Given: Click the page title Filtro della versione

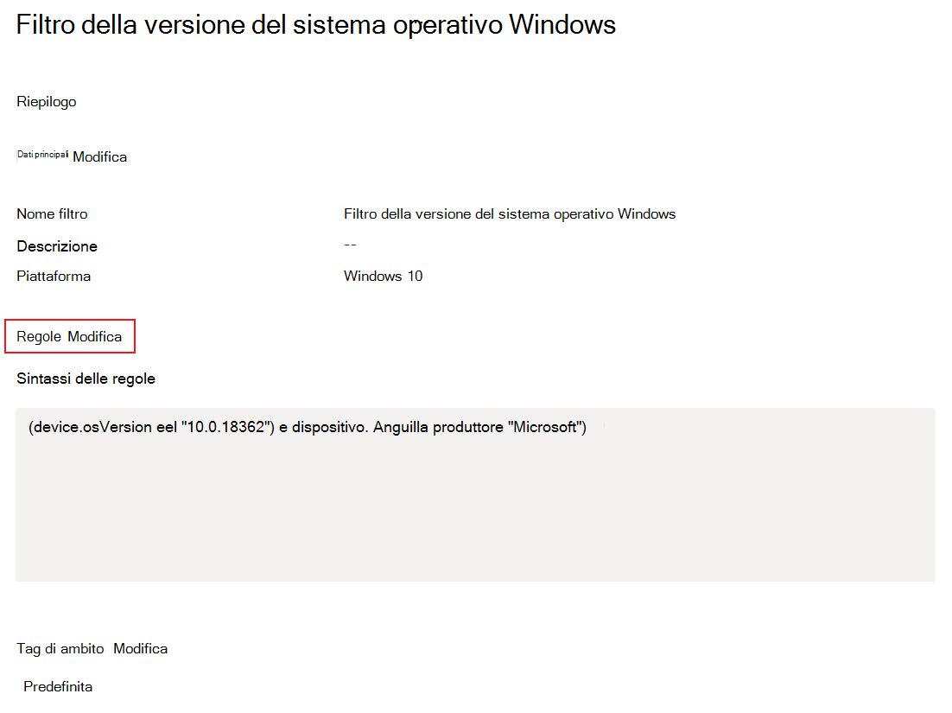Looking at the screenshot, I should pos(315,24).
